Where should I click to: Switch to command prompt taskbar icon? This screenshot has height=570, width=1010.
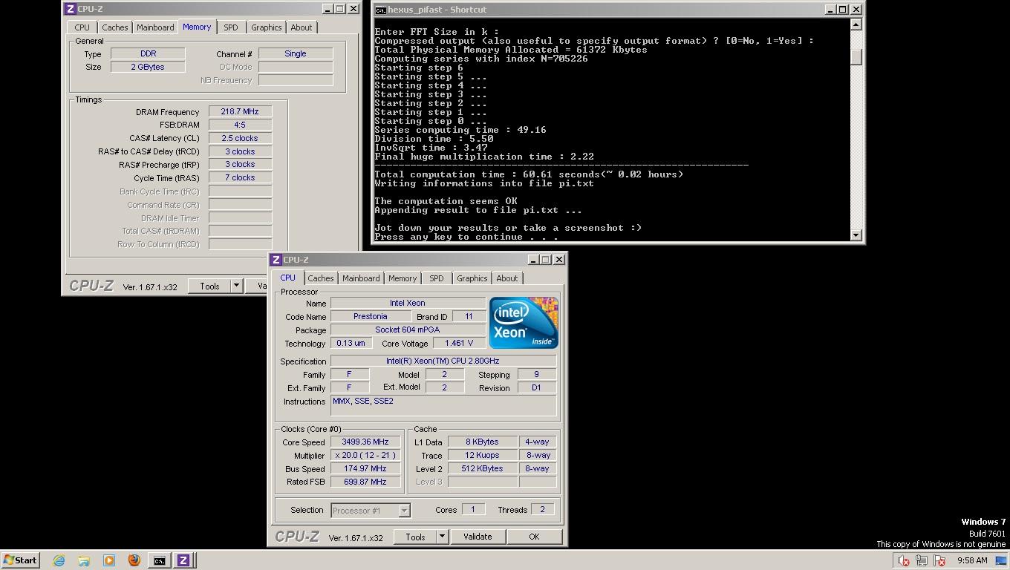pyautogui.click(x=159, y=560)
